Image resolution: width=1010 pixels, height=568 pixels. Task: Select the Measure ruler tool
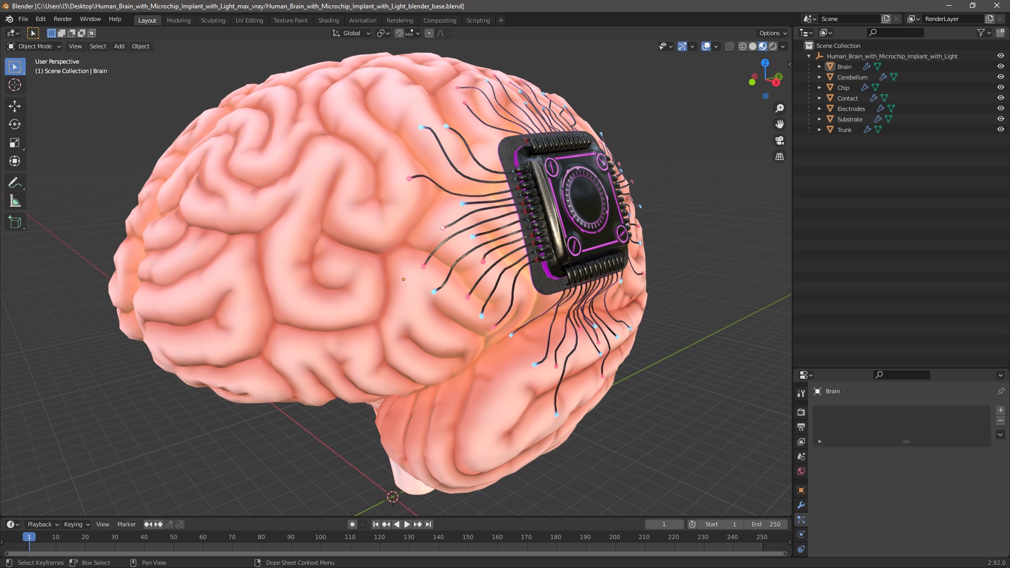(15, 201)
